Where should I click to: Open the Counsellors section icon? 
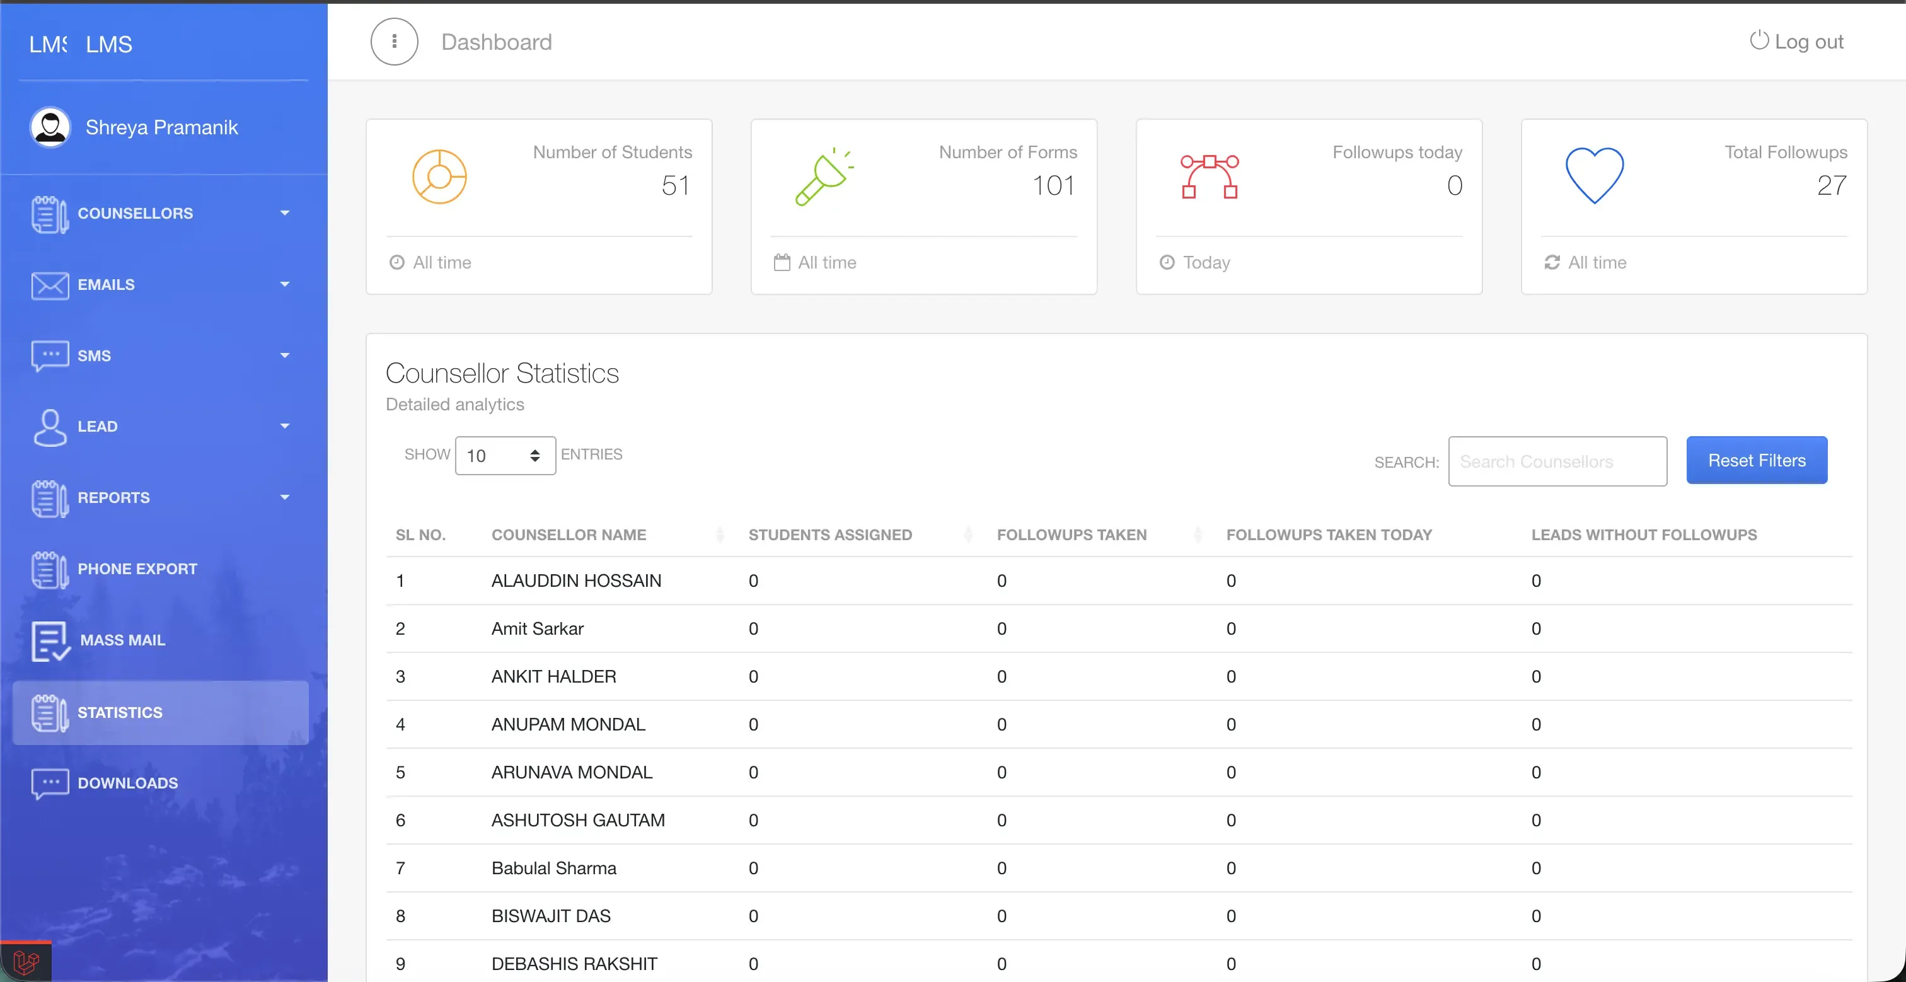click(x=49, y=214)
